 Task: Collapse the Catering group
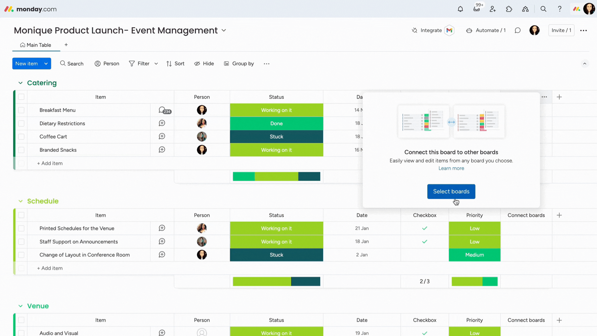coord(21,83)
